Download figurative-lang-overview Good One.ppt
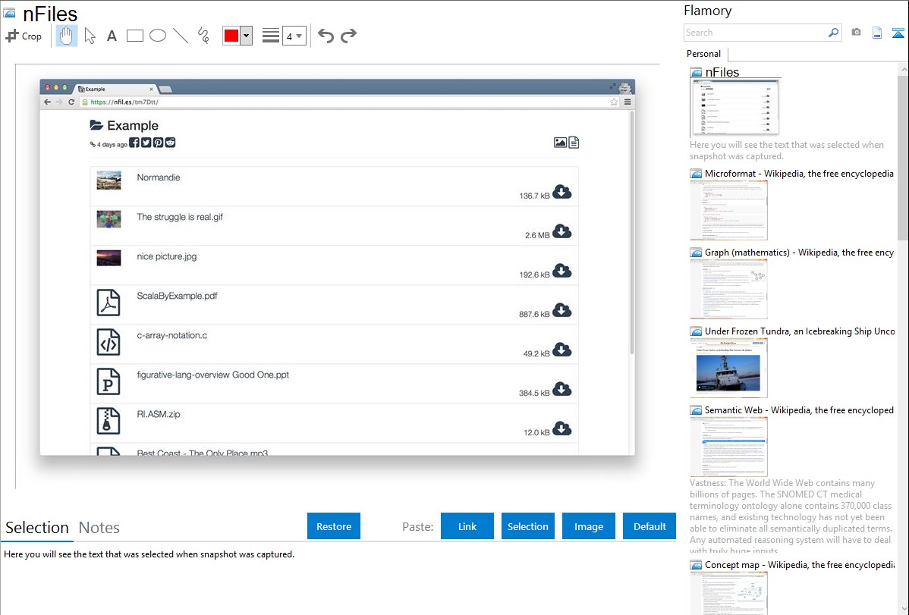Image resolution: width=909 pixels, height=615 pixels. pos(561,389)
